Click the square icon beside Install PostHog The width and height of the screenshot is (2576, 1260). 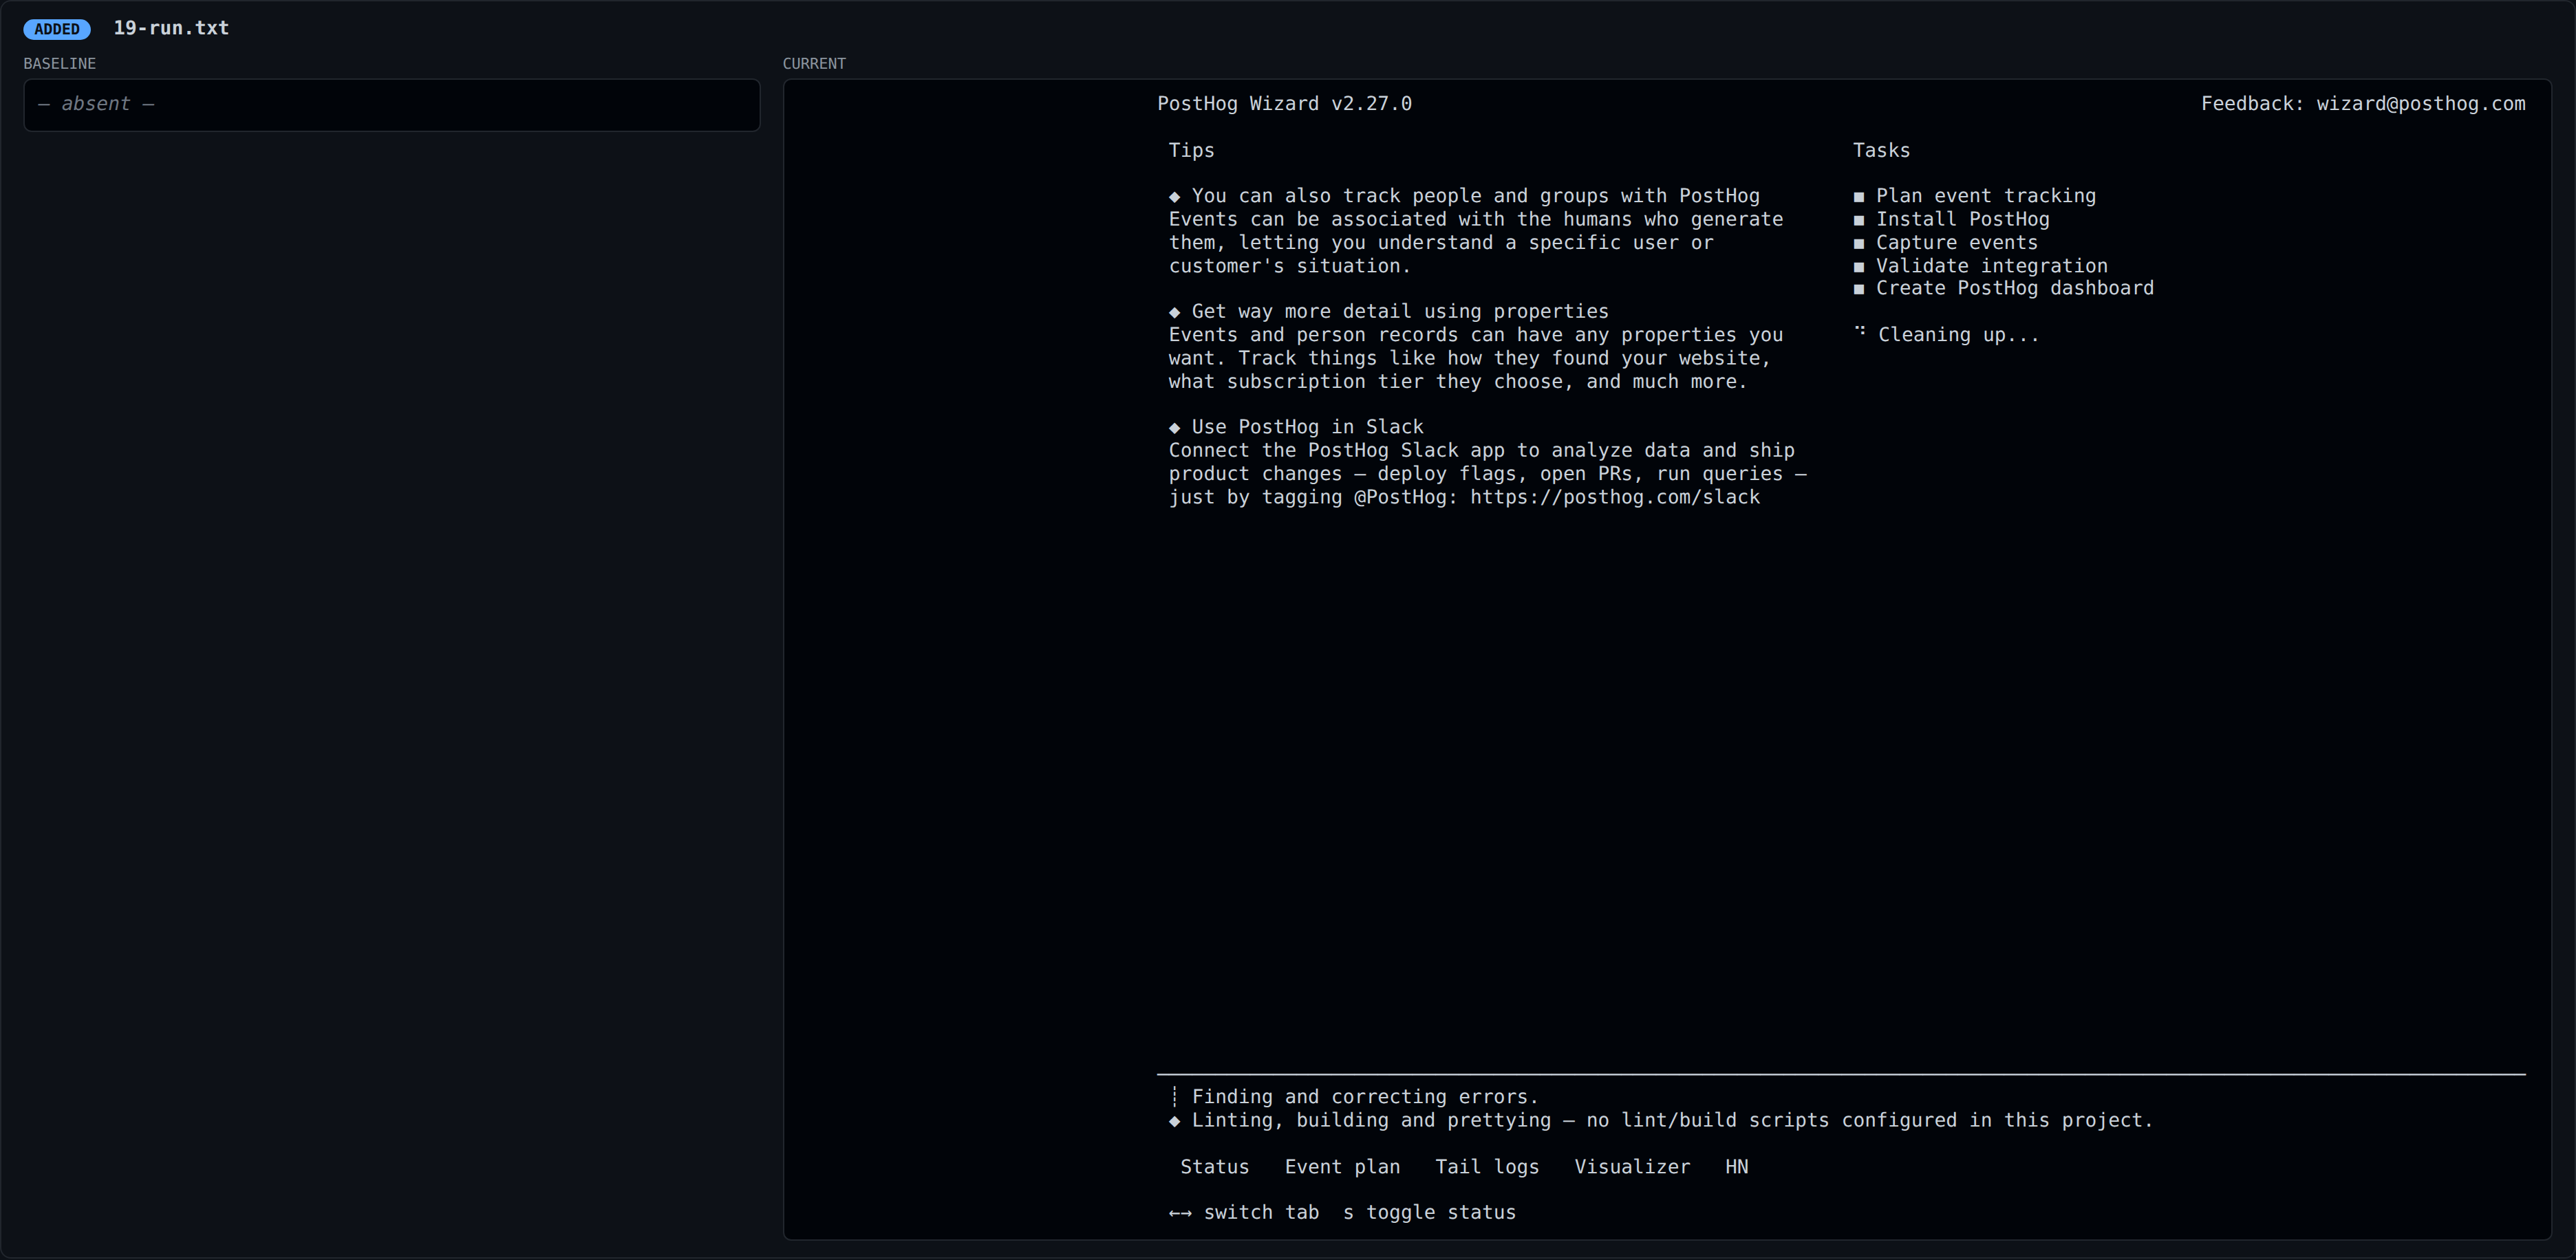pos(1859,220)
